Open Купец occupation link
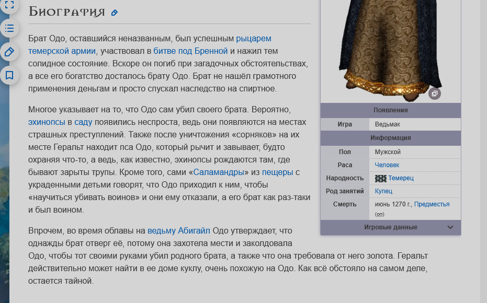This screenshot has height=303, width=487. 383,191
